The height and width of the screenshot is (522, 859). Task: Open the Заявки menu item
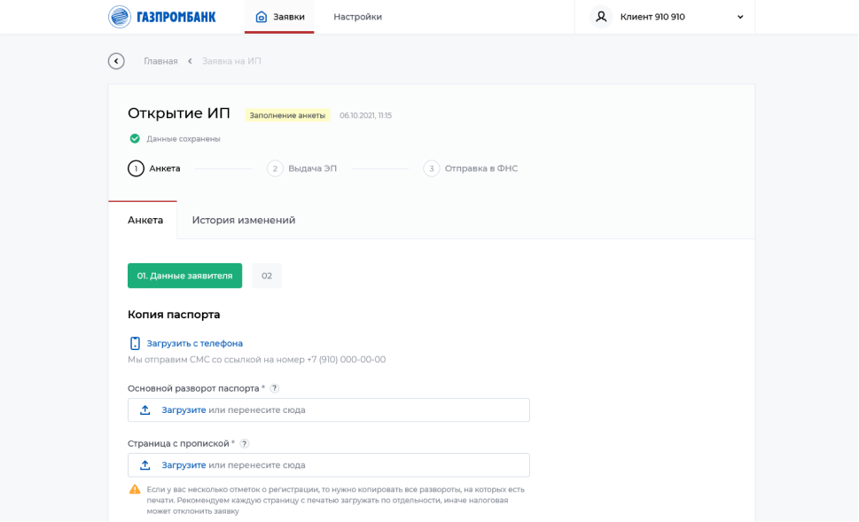(280, 17)
